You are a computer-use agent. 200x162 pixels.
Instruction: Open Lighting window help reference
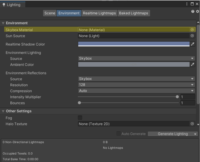click(193, 11)
